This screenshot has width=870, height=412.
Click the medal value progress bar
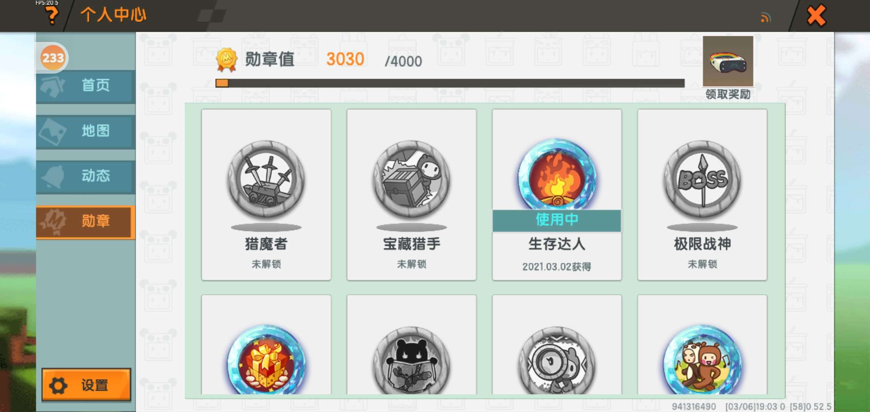click(x=450, y=83)
